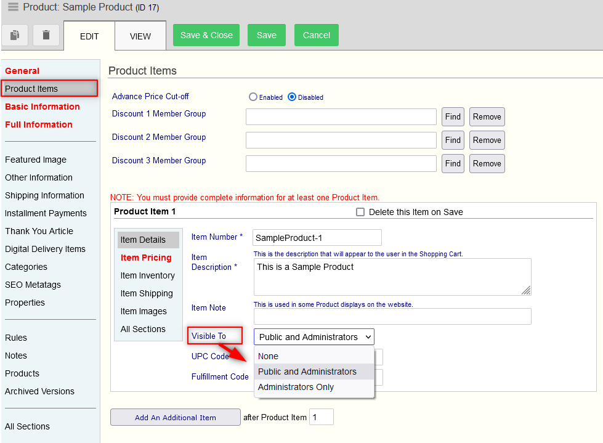This screenshot has width=603, height=443.
Task: Click the trash delete icon
Action: (46, 35)
